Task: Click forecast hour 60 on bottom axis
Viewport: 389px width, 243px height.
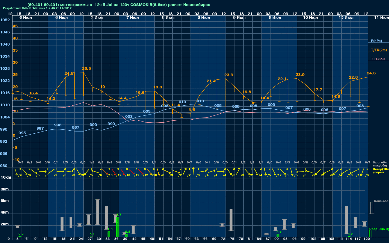Action: pyautogui.click(x=188, y=239)
